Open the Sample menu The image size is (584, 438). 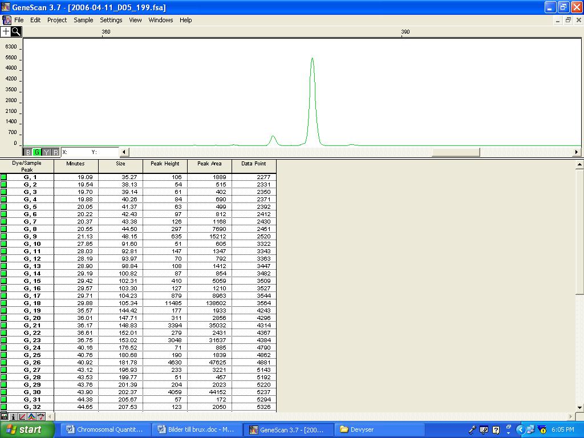83,20
